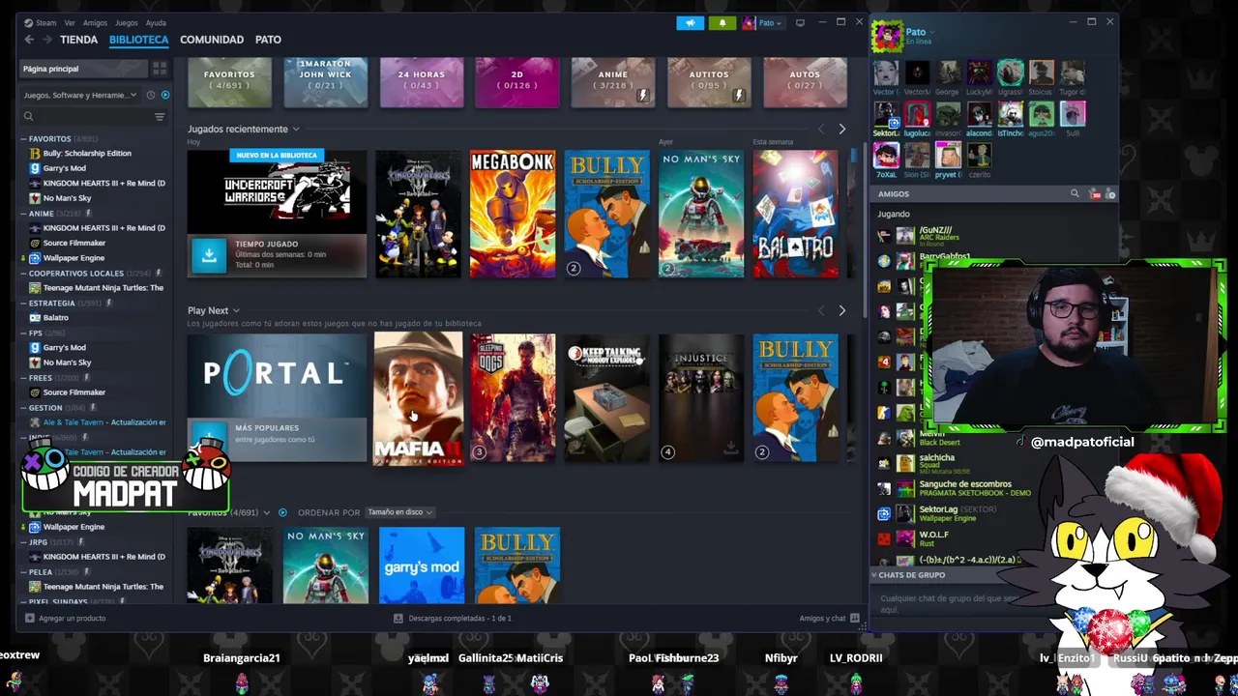This screenshot has width=1238, height=696.
Task: Open the blue announcements megaphone icon
Action: click(x=691, y=22)
